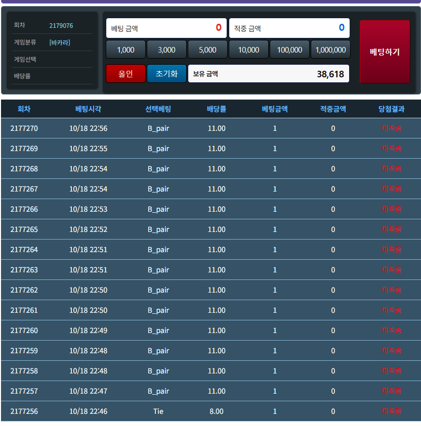Click the 선택베팅 column header
The height and width of the screenshot is (426, 421).
(x=158, y=109)
